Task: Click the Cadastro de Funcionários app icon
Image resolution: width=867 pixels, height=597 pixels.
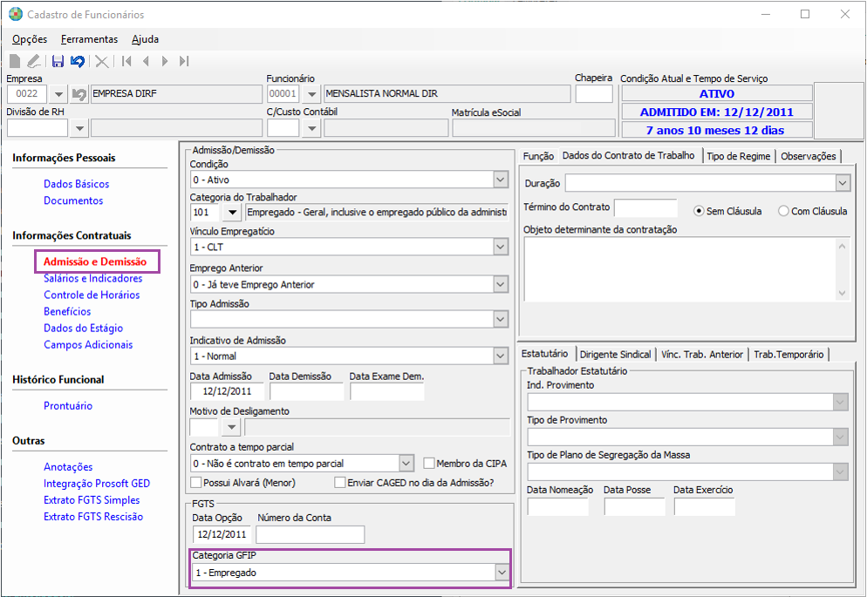Action: 16,14
